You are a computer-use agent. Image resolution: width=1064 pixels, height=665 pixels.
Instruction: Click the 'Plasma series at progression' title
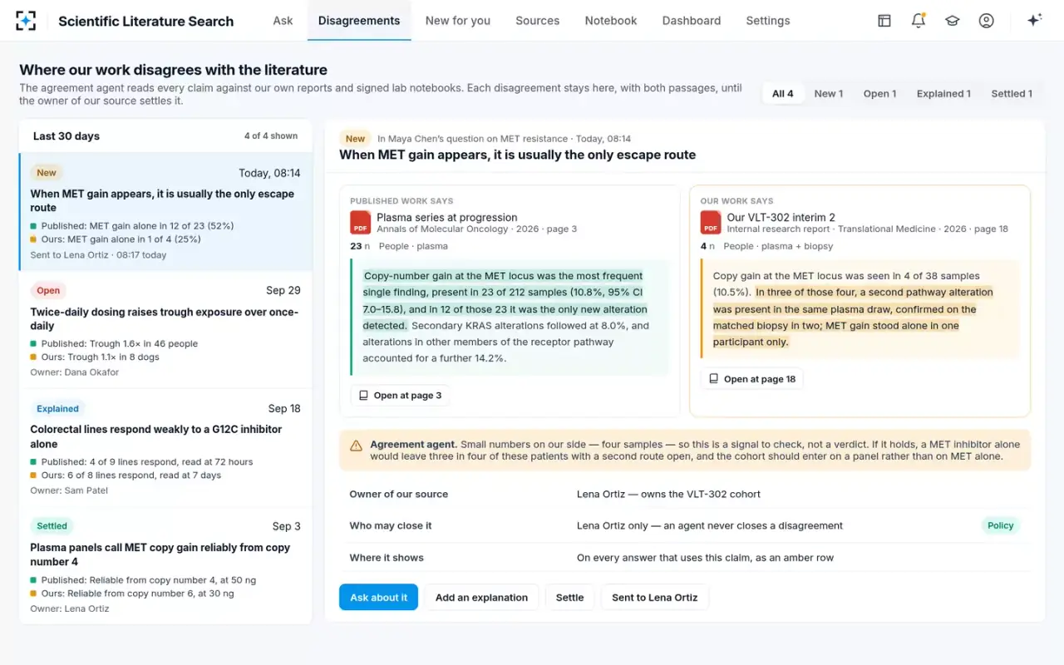click(447, 218)
